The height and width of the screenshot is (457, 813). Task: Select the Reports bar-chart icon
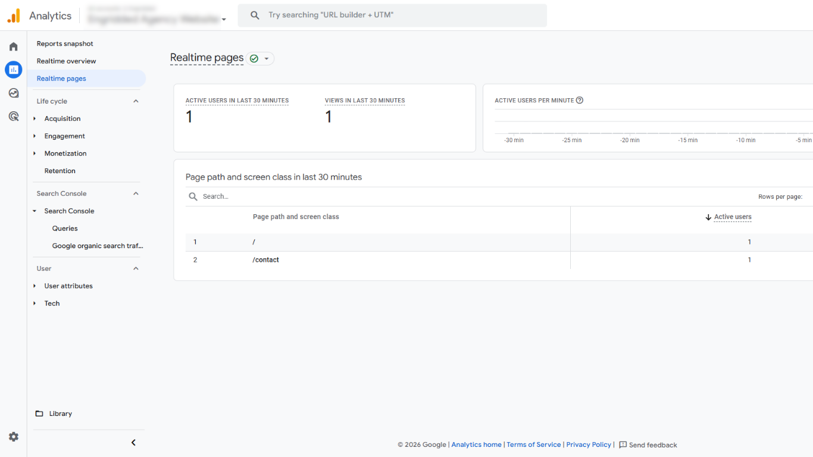(13, 70)
